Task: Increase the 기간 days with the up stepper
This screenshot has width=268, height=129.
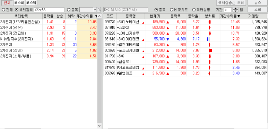Action: pyautogui.click(x=235, y=8)
